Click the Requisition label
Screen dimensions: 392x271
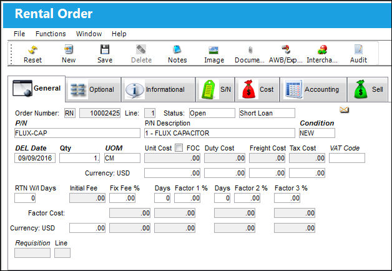pos(32,243)
